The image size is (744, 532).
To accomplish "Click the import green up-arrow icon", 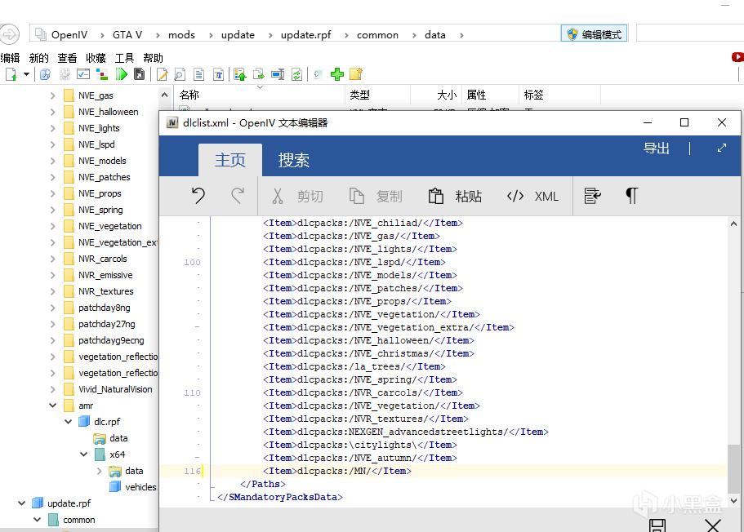I will [240, 74].
